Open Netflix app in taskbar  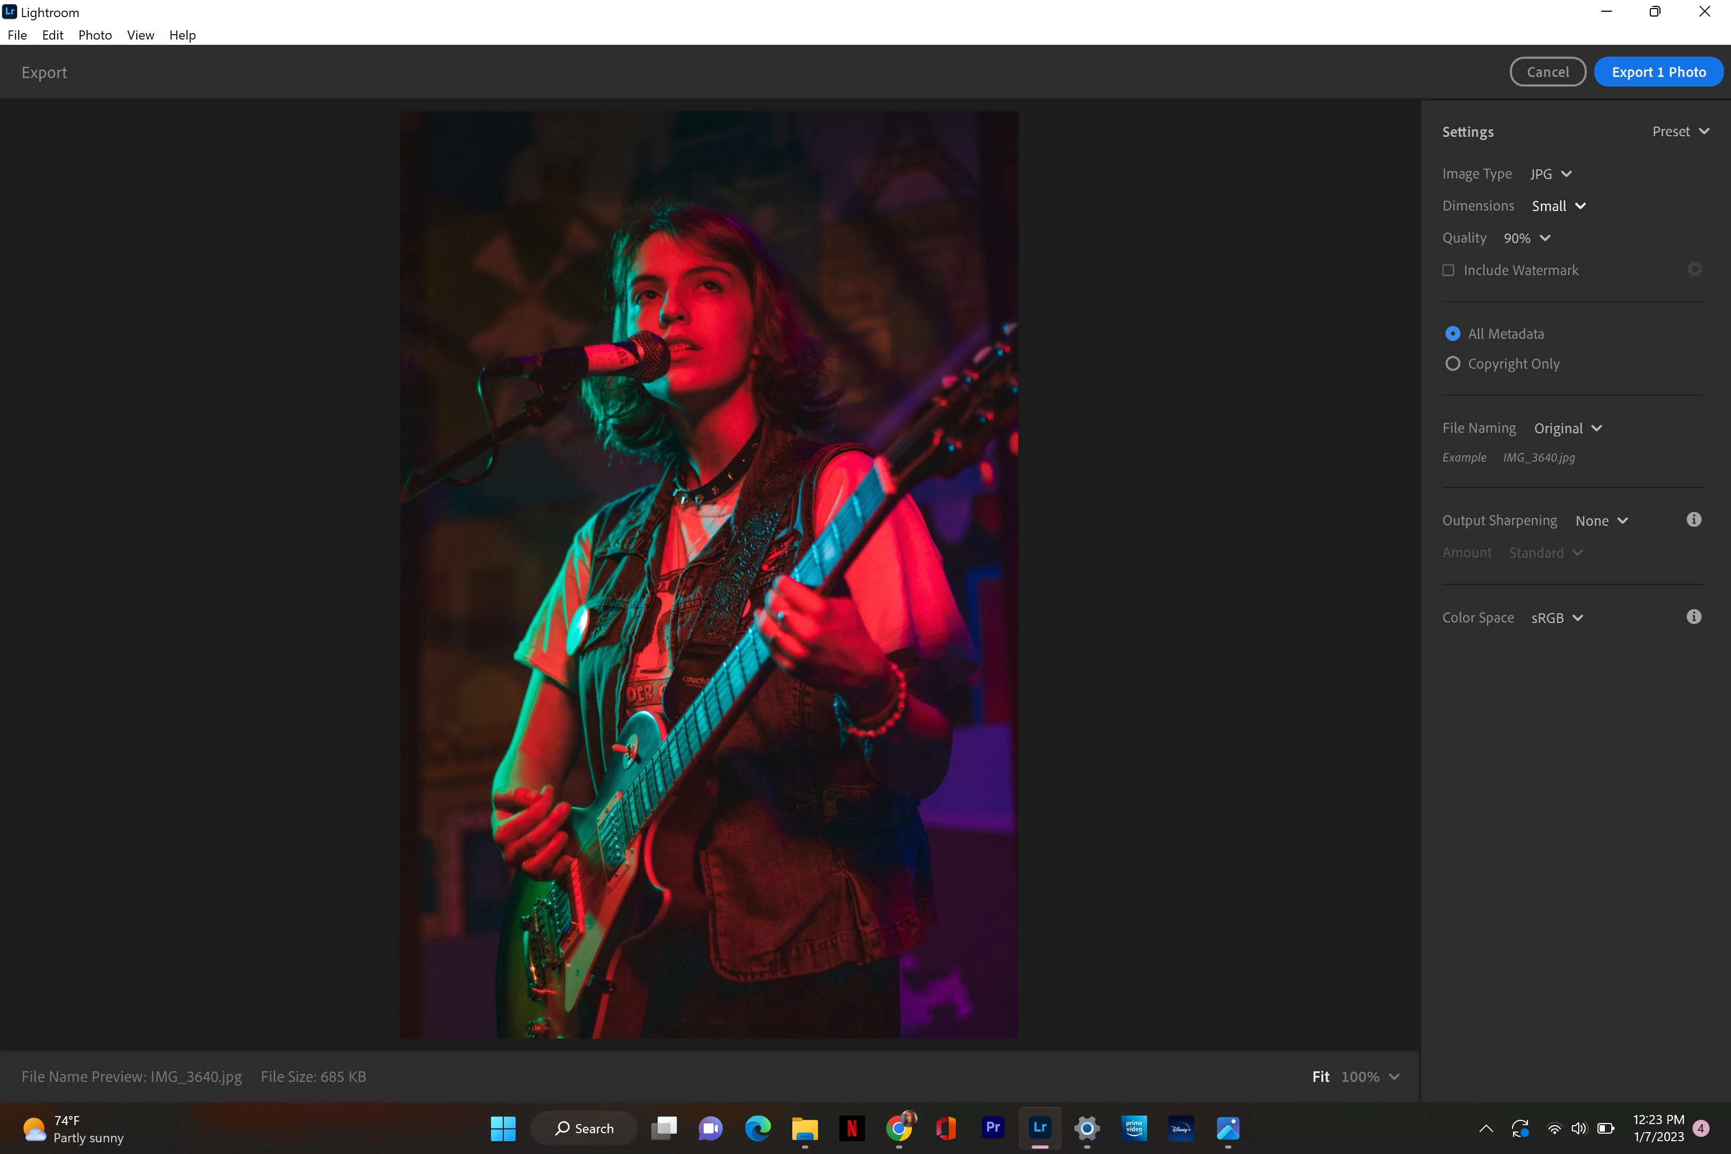coord(852,1127)
